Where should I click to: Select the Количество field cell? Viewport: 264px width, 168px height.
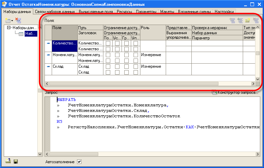(x=64, y=43)
